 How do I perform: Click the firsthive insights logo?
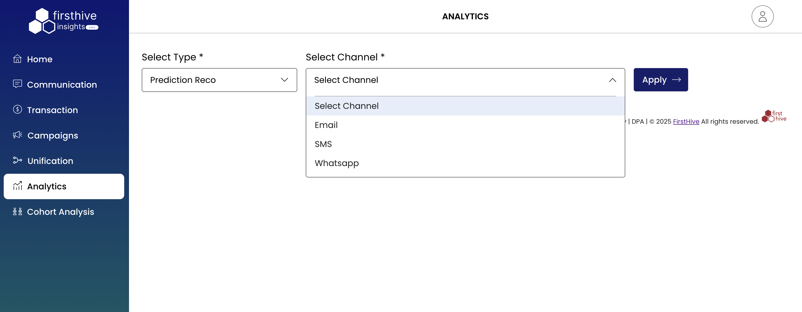coord(64,20)
